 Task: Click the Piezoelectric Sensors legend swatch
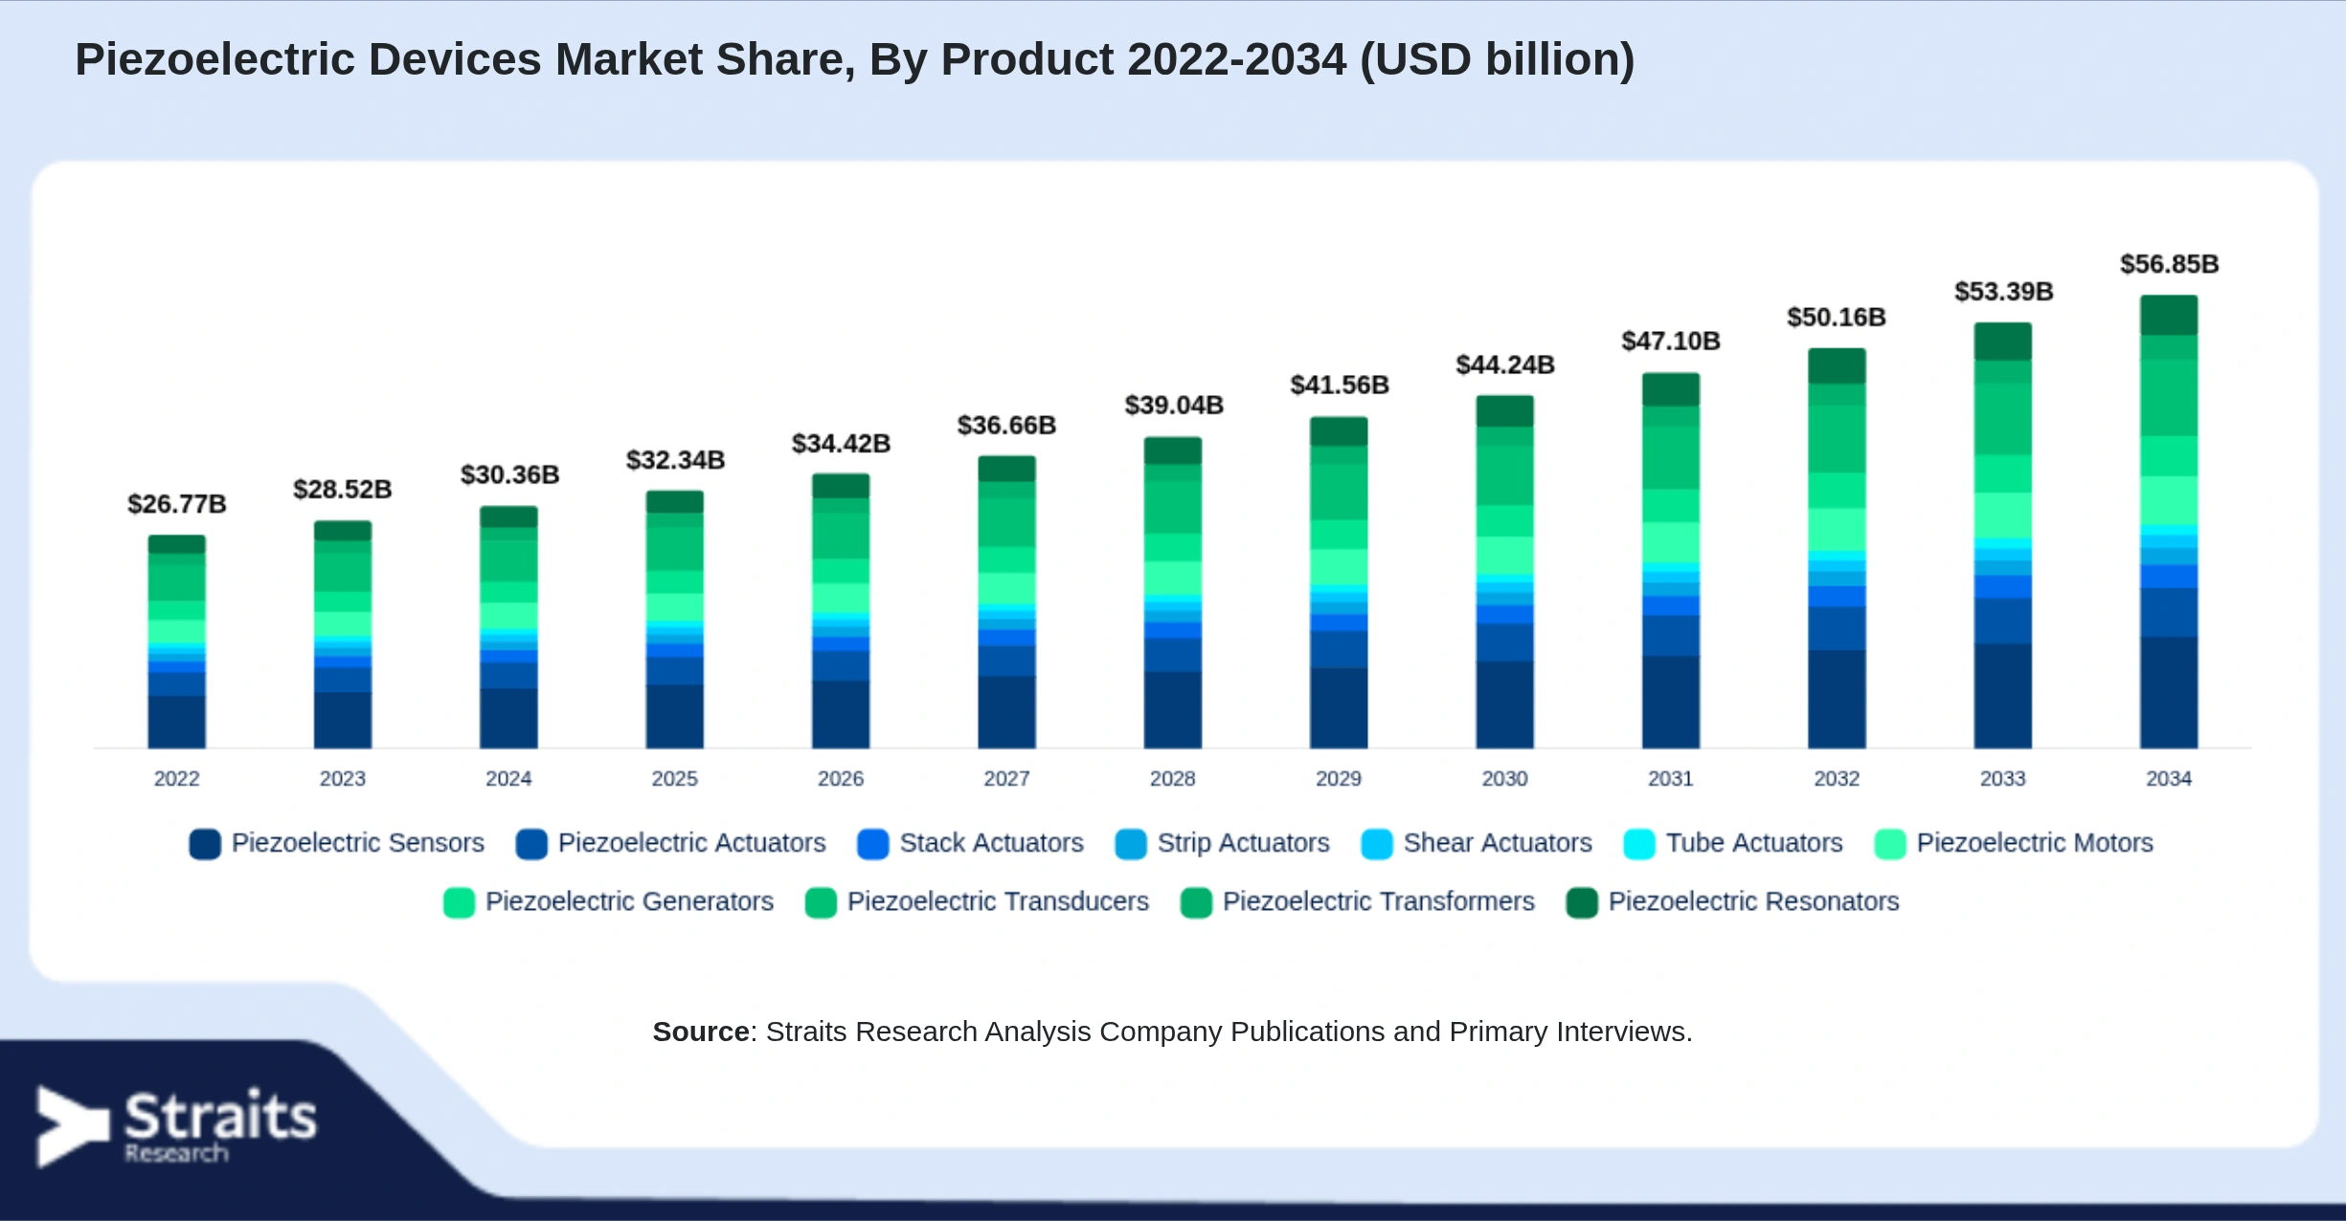point(205,844)
